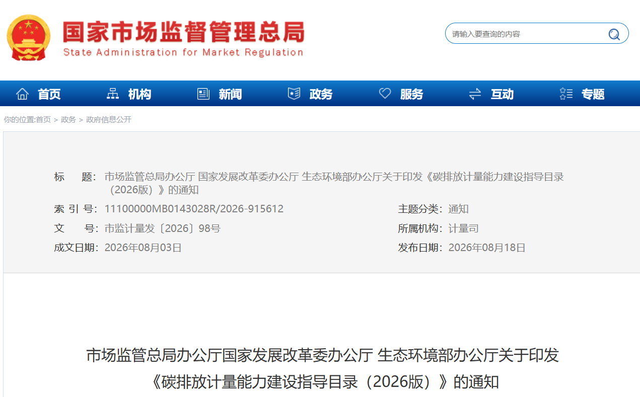Click the 主题分类 value 通知
This screenshot has width=640, height=397.
(x=459, y=209)
